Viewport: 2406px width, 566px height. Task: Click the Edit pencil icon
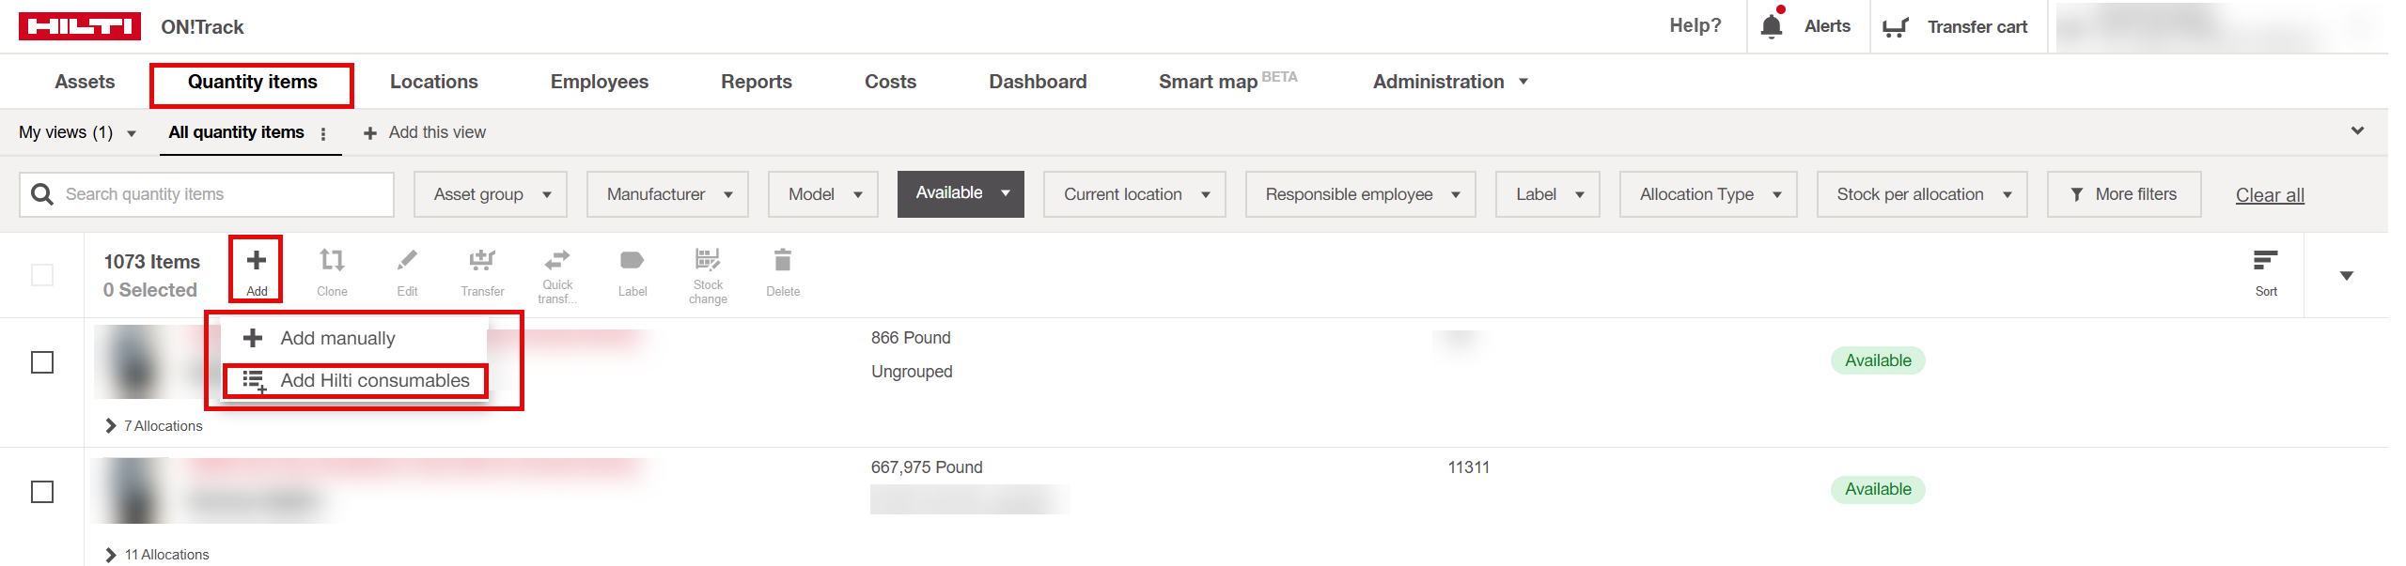tap(407, 261)
